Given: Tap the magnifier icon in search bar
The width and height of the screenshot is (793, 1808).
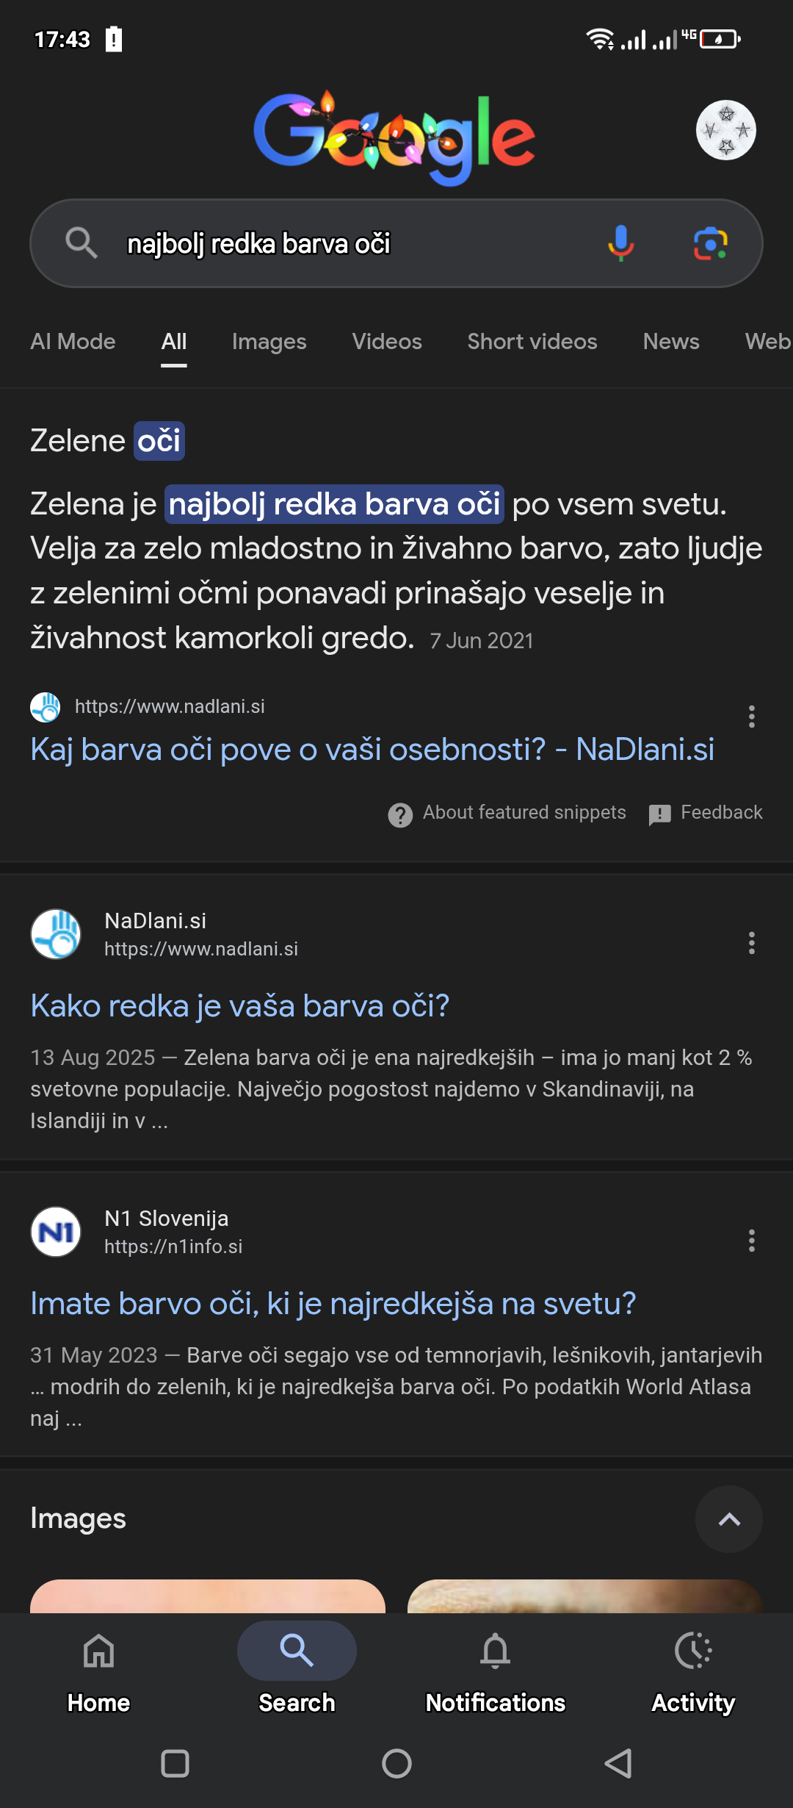Looking at the screenshot, I should [x=82, y=243].
